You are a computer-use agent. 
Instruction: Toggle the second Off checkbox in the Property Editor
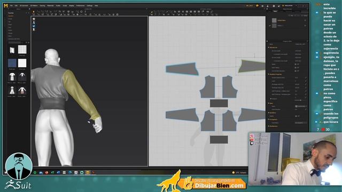(296, 68)
